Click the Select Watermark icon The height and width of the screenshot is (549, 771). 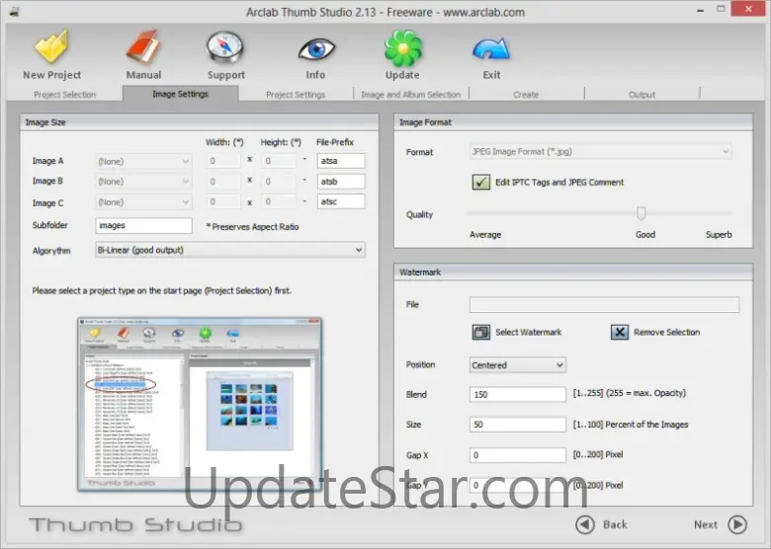(x=481, y=332)
